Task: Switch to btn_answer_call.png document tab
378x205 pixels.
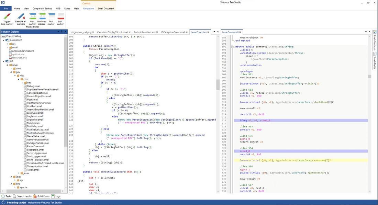Action: tap(81, 32)
